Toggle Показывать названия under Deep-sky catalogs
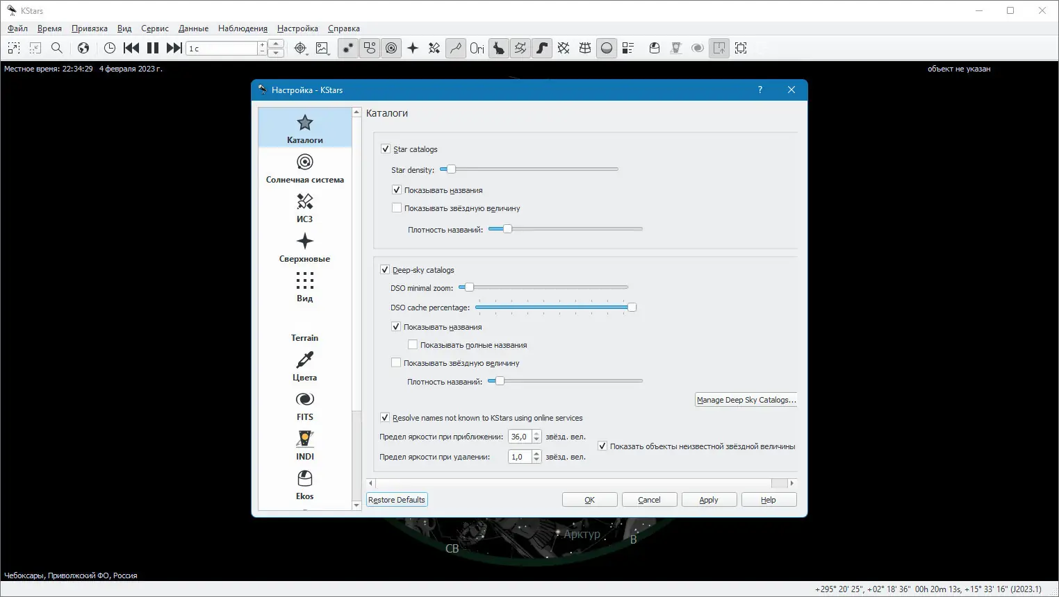 pos(396,326)
